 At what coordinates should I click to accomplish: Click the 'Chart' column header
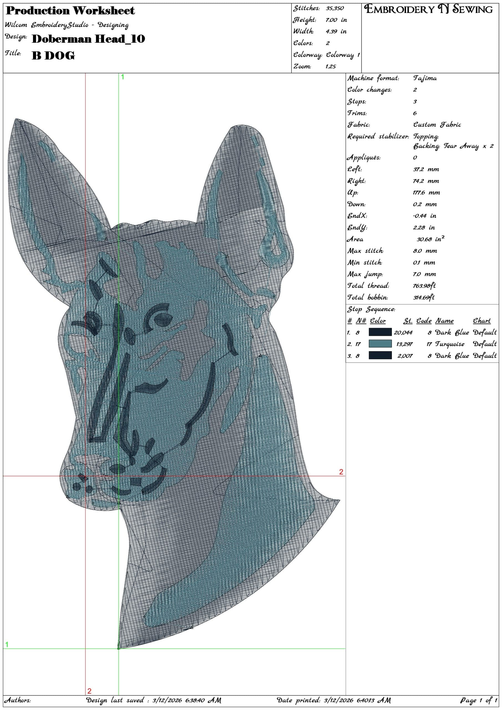click(481, 321)
